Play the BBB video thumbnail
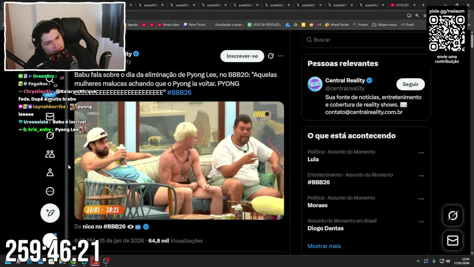 pyautogui.click(x=179, y=161)
